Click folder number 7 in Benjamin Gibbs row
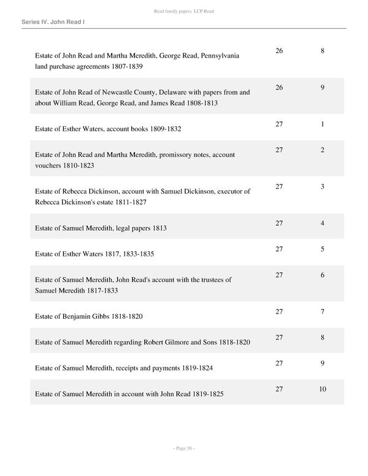The image size is (368, 476). coord(323,312)
